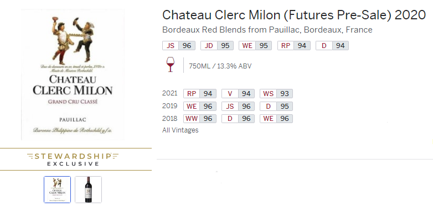Click the WE 95 rating badge
The image size is (433, 207).
click(x=255, y=46)
